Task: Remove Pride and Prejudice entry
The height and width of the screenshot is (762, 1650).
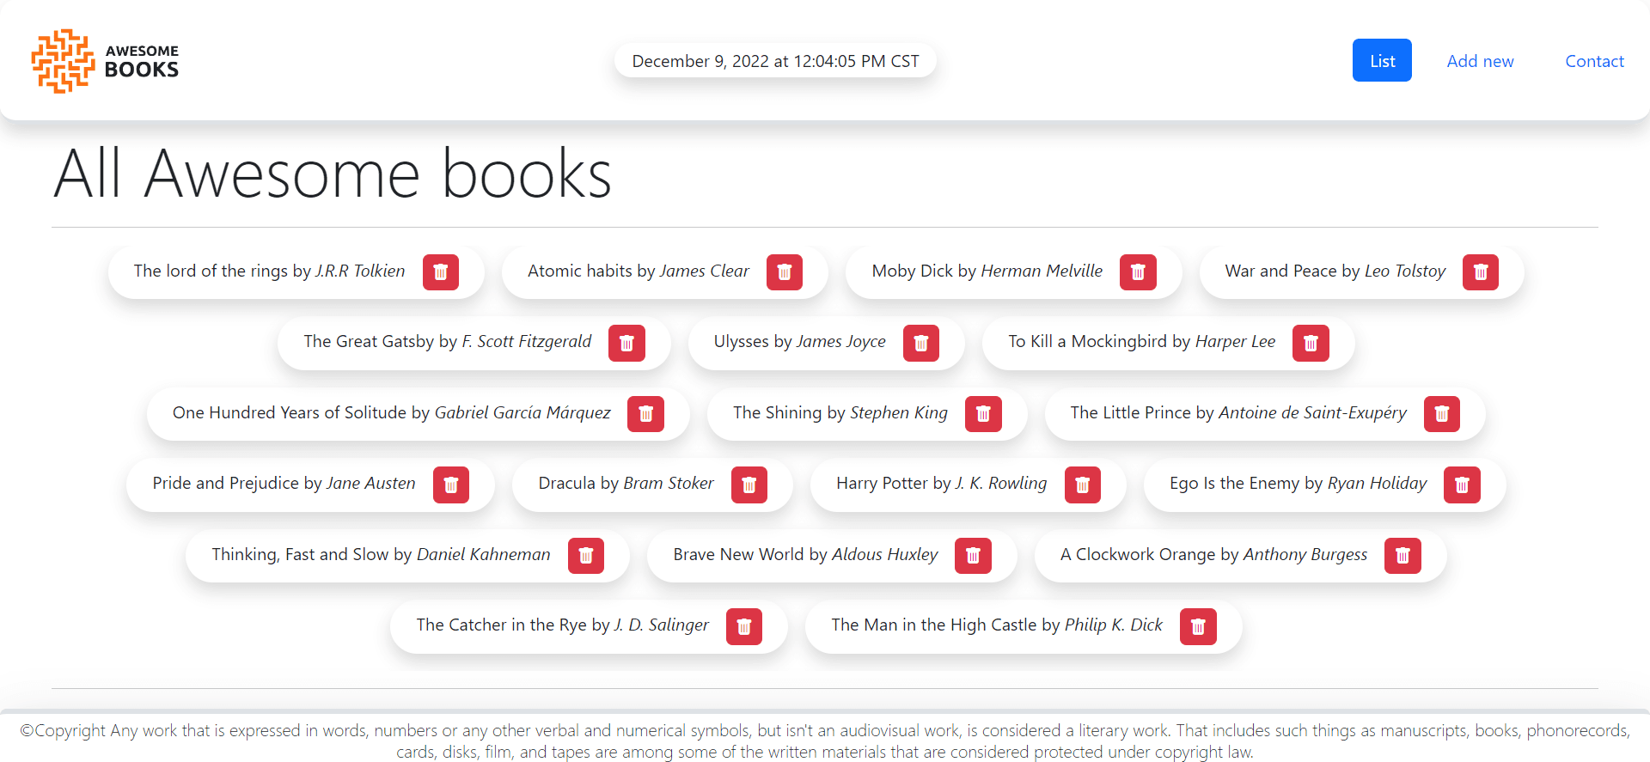Action: pos(451,485)
